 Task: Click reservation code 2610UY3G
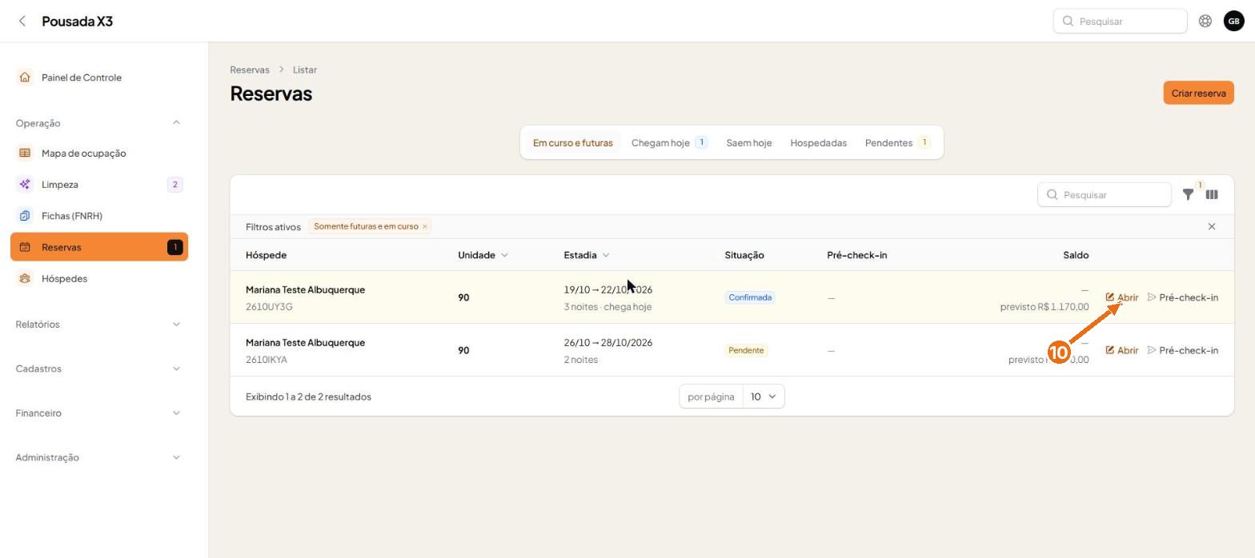tap(269, 307)
